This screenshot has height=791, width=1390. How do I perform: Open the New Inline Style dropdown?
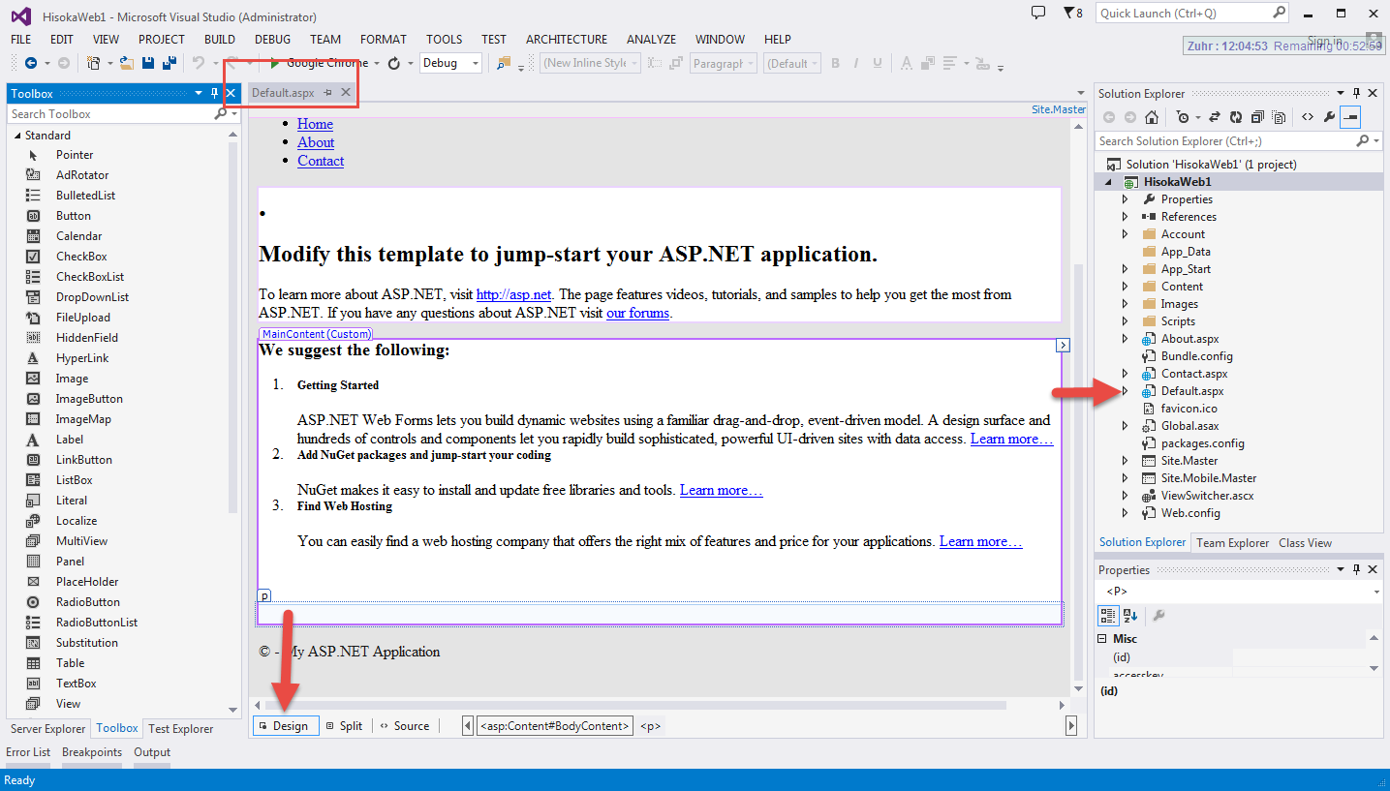pos(590,63)
